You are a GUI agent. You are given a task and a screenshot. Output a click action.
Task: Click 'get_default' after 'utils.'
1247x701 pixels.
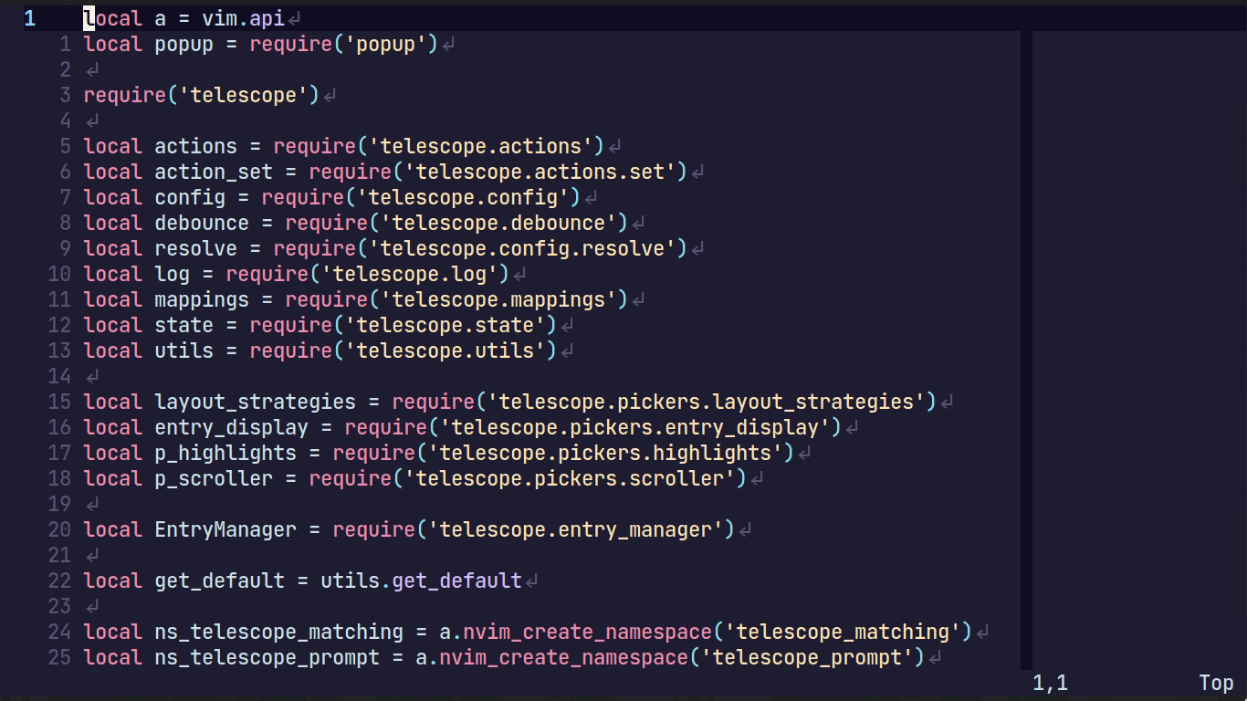[x=456, y=581]
